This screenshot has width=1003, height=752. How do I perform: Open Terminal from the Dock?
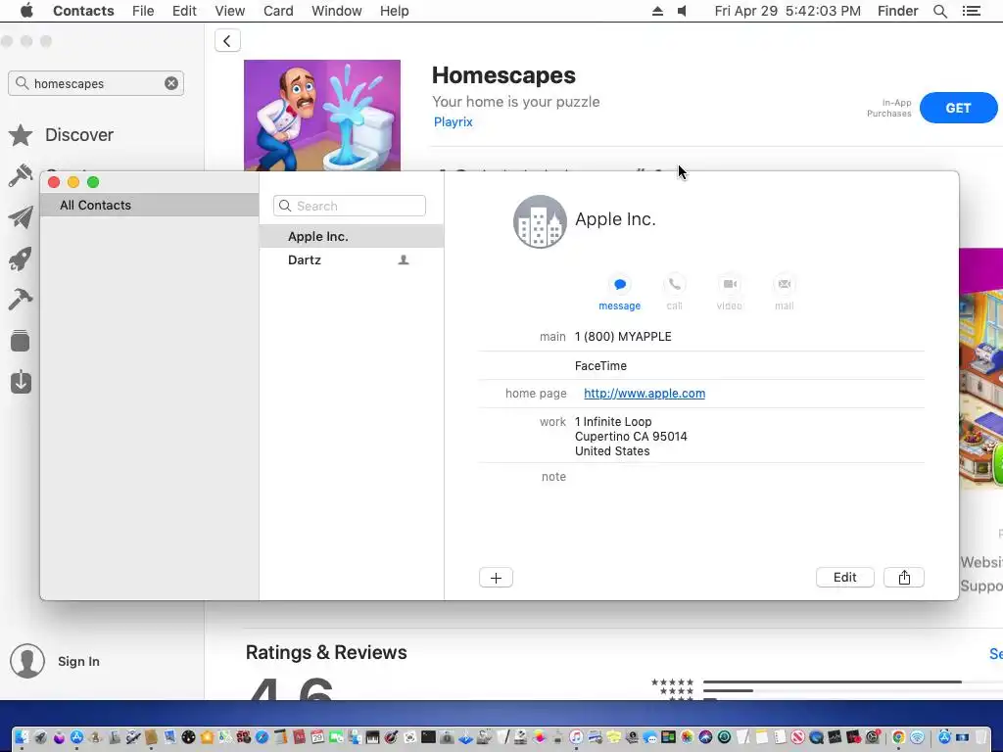tap(428, 737)
